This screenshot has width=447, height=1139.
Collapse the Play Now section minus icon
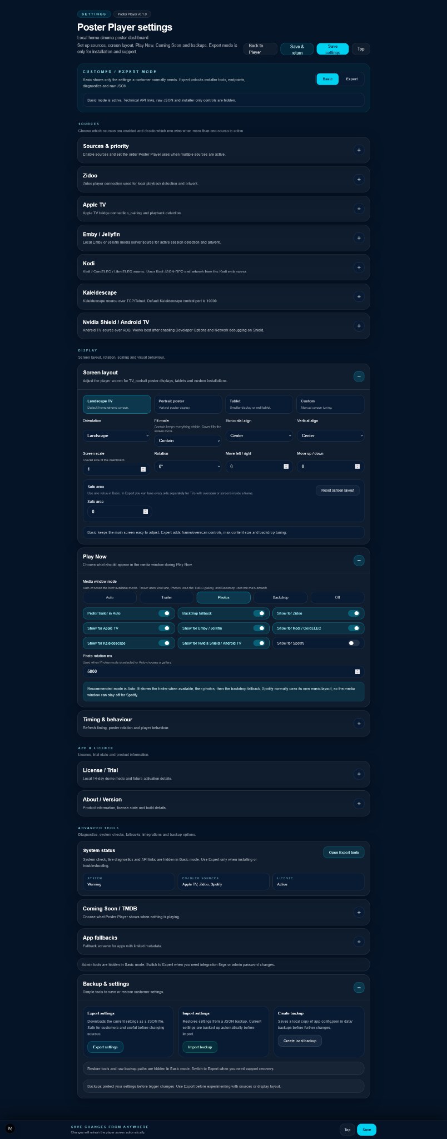(x=359, y=560)
